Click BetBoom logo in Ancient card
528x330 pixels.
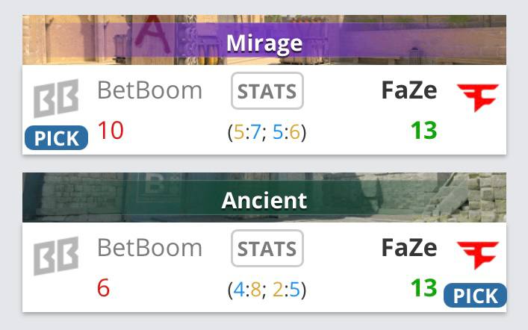(x=56, y=255)
